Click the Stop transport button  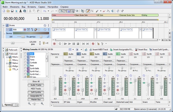[x=78, y=44]
